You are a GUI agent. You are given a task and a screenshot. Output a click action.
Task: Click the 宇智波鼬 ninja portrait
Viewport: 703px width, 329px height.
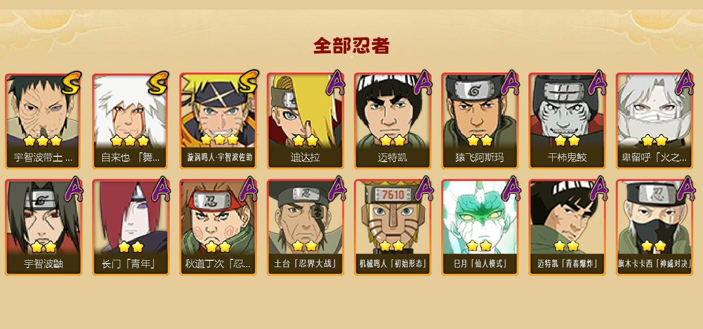pos(44,227)
